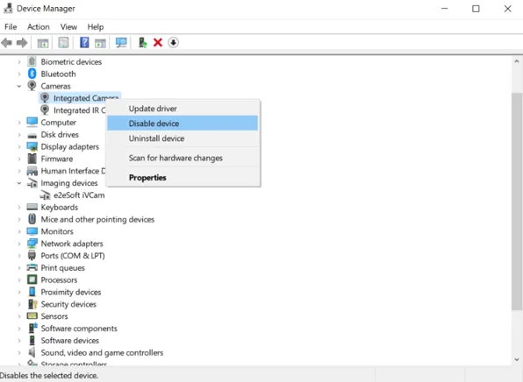Expand the Disk drives node
The image size is (523, 382).
coord(19,135)
